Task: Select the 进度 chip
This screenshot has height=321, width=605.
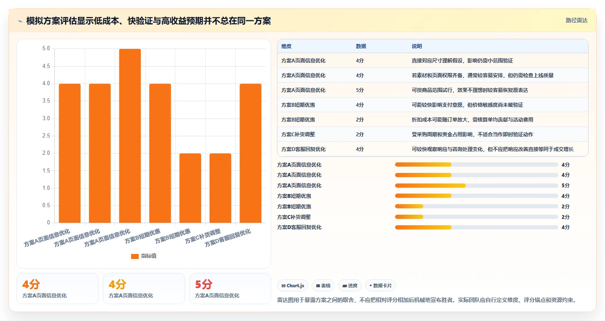Action: coord(350,286)
